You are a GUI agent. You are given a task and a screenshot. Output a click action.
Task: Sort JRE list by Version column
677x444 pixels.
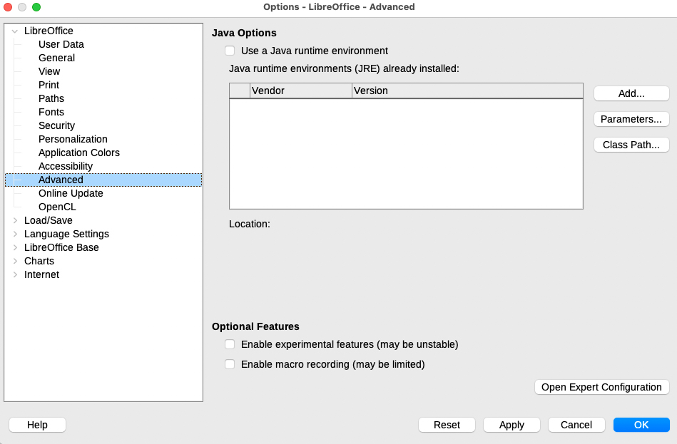[467, 91]
